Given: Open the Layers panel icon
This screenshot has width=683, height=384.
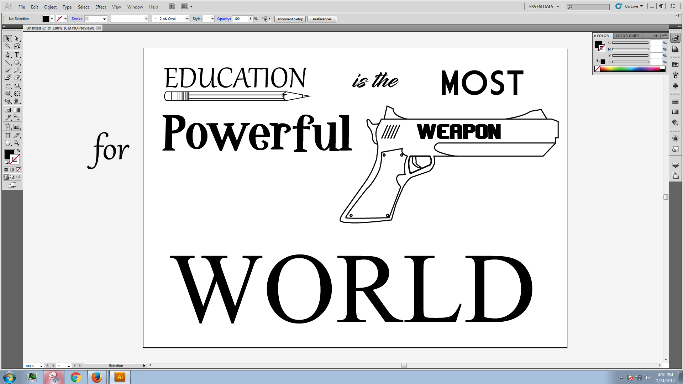Looking at the screenshot, I should [675, 165].
